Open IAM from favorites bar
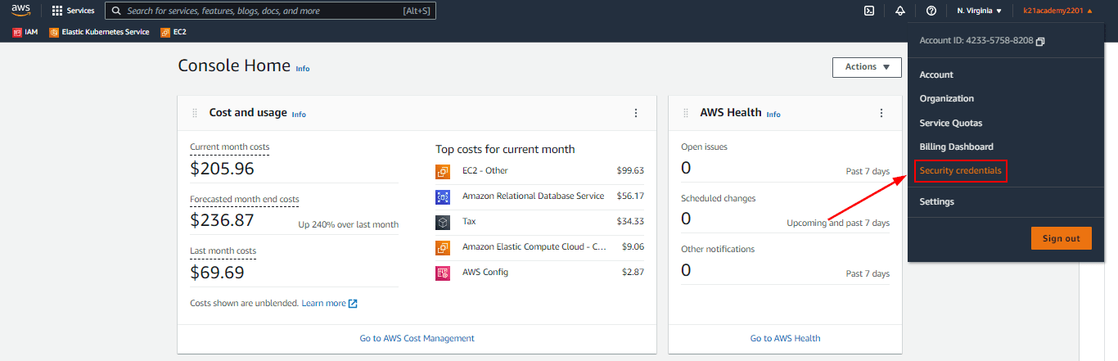The height and width of the screenshot is (361, 1118). 25,32
